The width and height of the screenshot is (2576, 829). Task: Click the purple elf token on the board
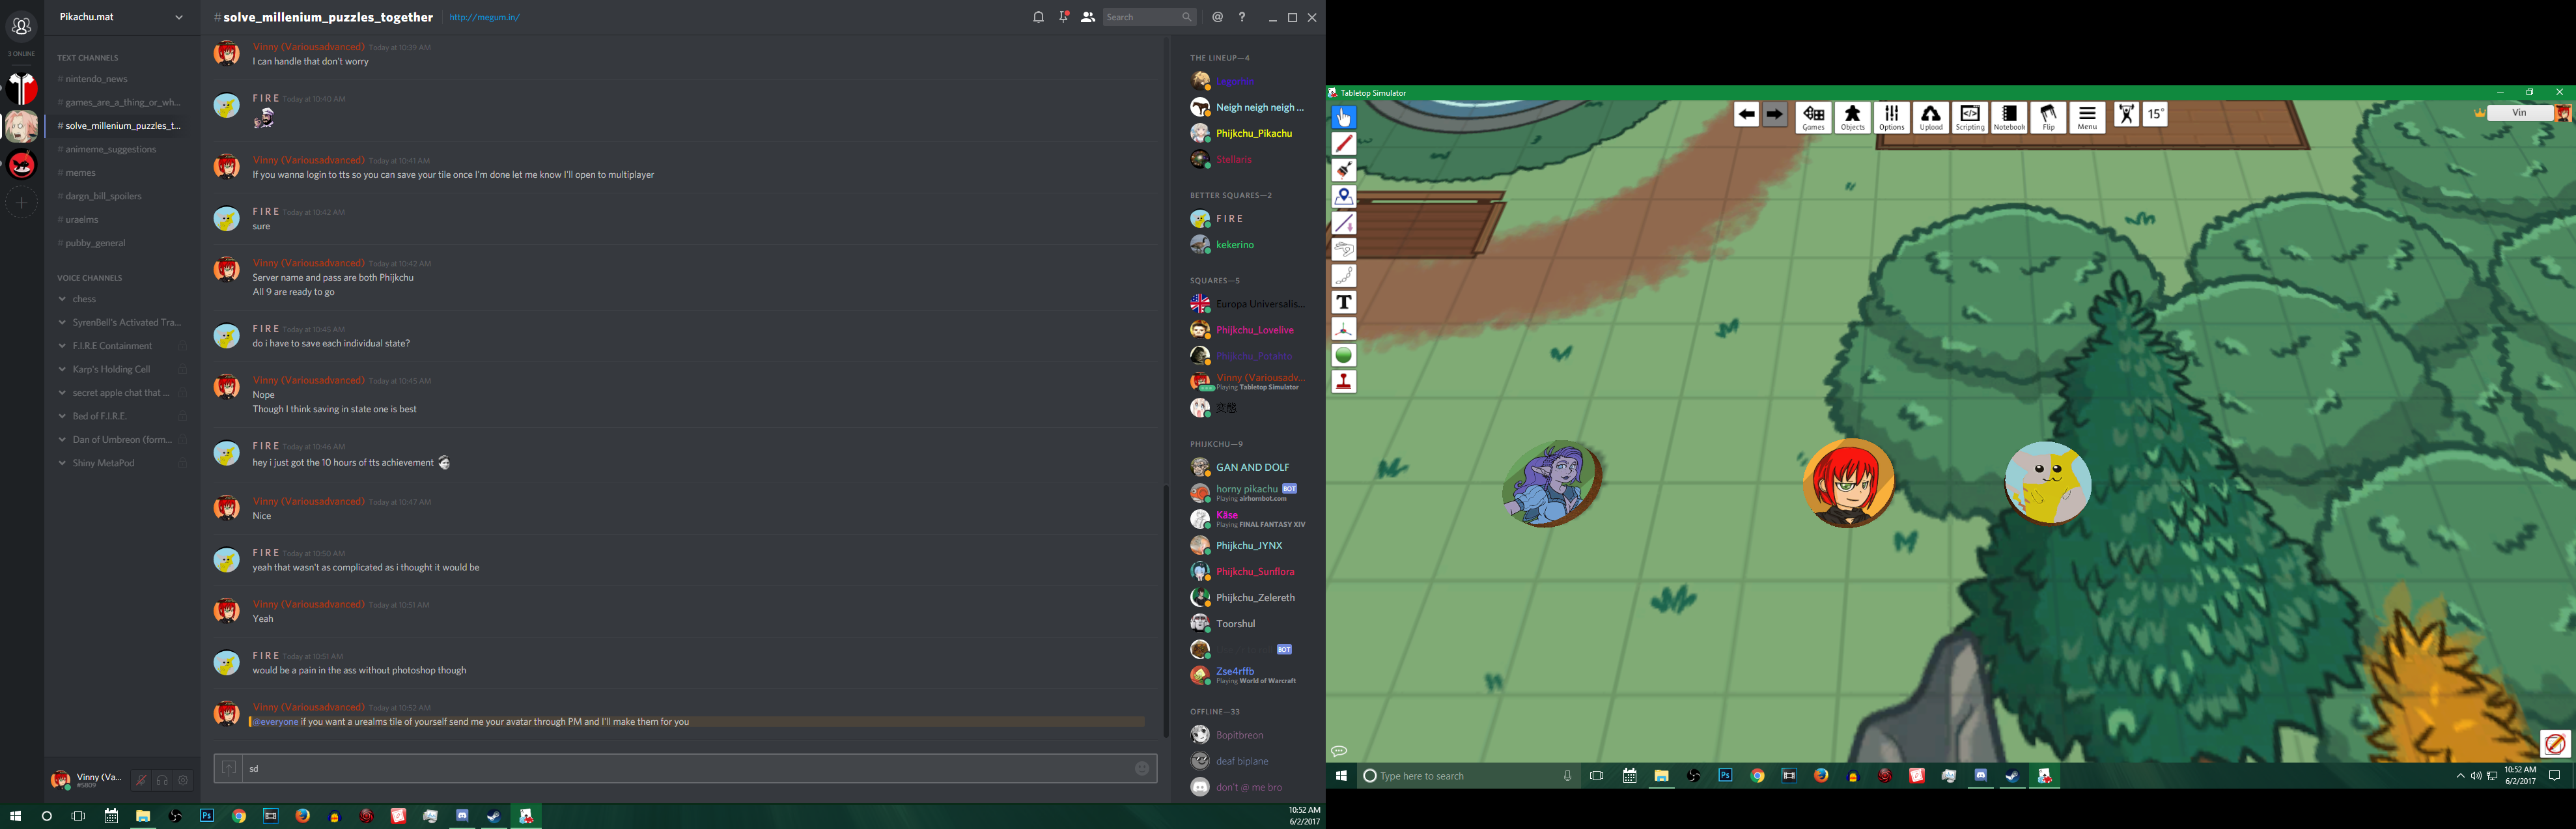coord(1551,484)
